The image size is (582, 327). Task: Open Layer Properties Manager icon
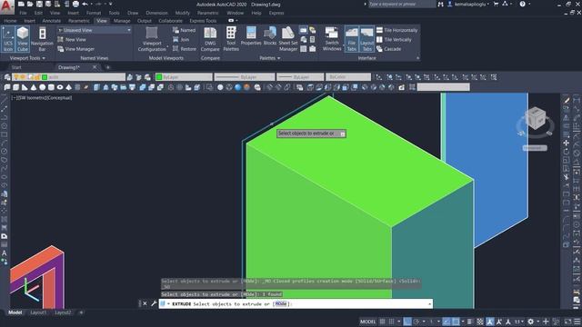[x=7, y=77]
